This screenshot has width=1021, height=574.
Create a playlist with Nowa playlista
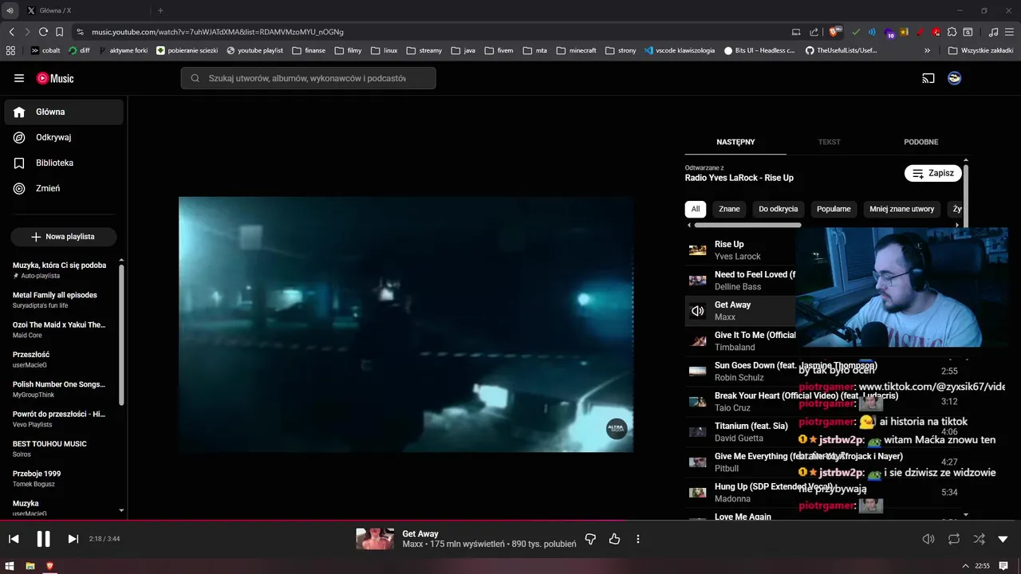tap(64, 237)
